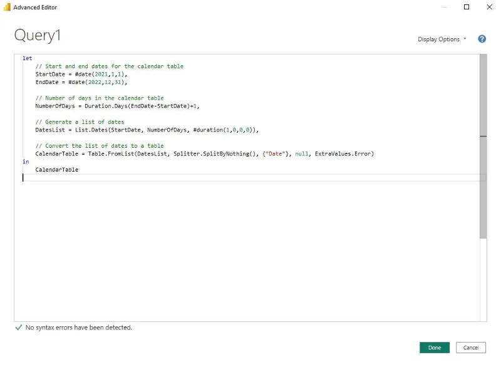Image resolution: width=501 pixels, height=367 pixels.
Task: Click the NumberOfDays = Duration.Days line
Action: (x=117, y=106)
